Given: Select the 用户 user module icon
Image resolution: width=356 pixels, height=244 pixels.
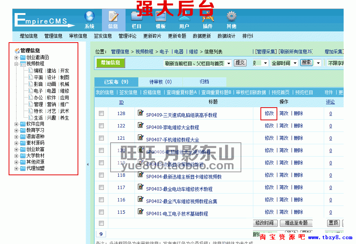Looking at the screenshot, I should click(184, 17).
